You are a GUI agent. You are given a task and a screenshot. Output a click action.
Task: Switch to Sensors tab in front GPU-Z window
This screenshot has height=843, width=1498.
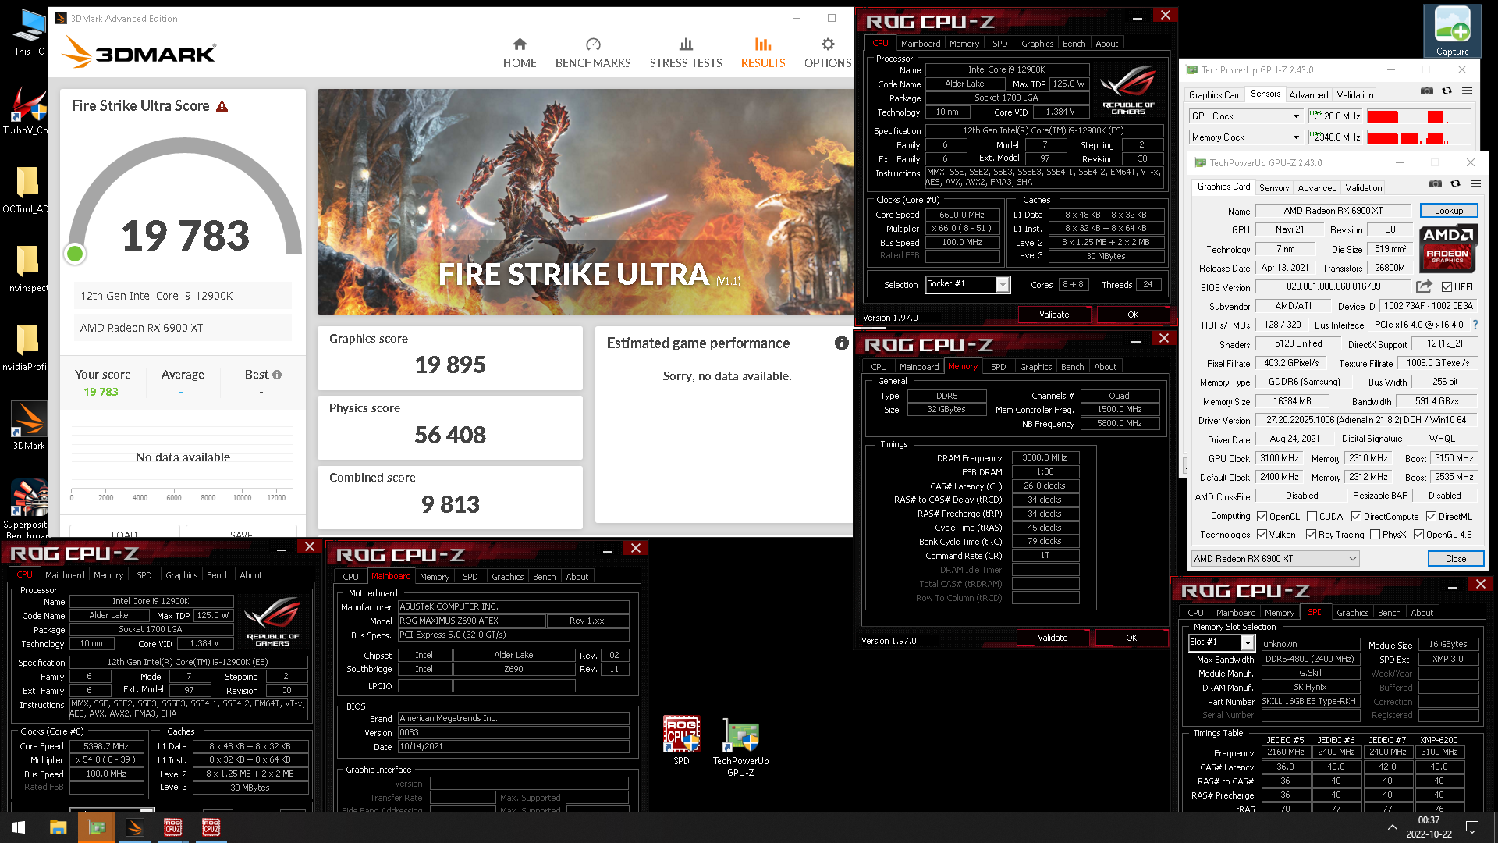pyautogui.click(x=1274, y=187)
